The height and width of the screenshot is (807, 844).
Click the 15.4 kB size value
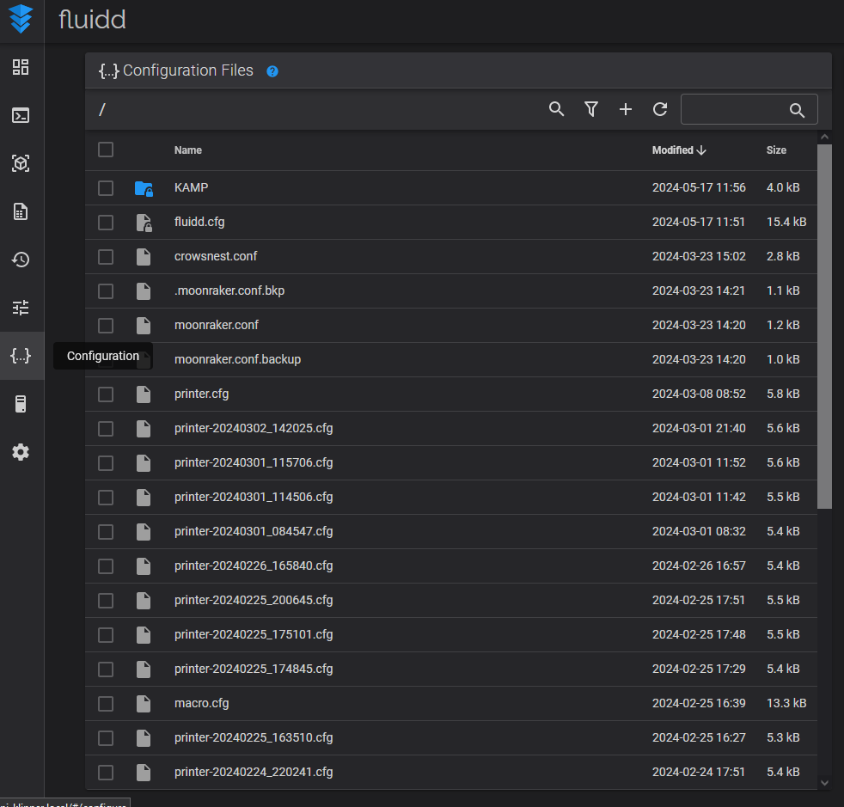(x=786, y=222)
